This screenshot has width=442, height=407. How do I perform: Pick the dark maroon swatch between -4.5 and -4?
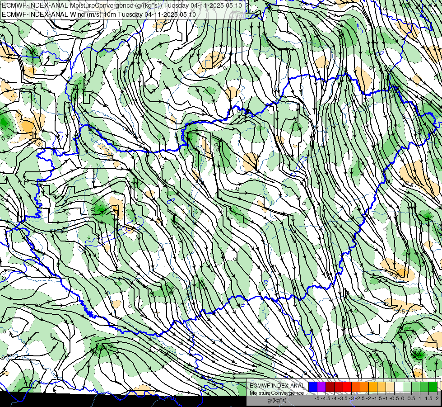(x=330, y=387)
